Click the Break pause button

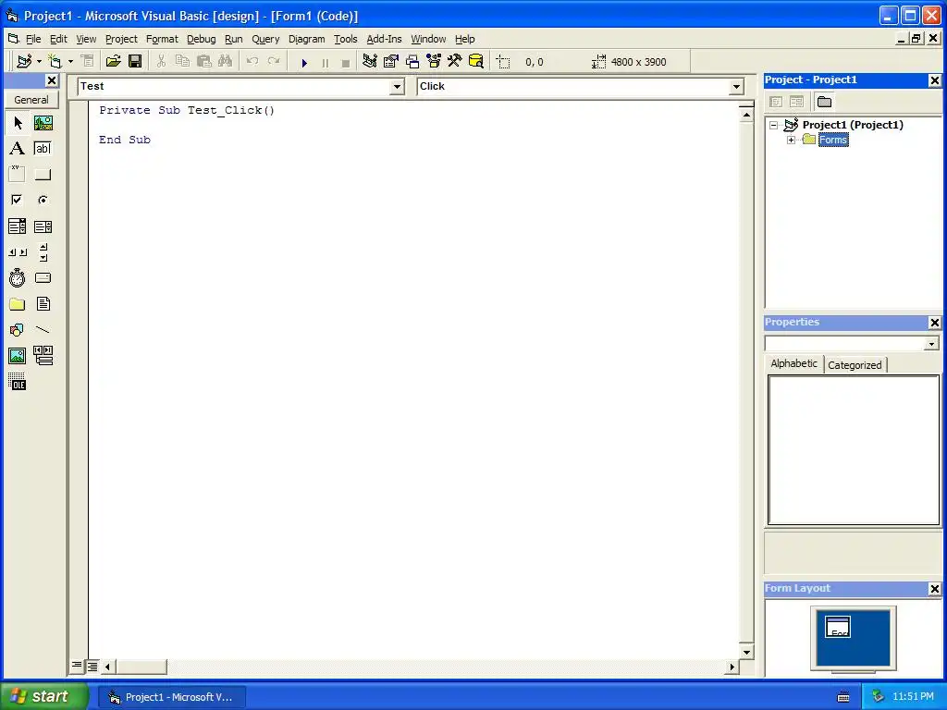point(326,62)
